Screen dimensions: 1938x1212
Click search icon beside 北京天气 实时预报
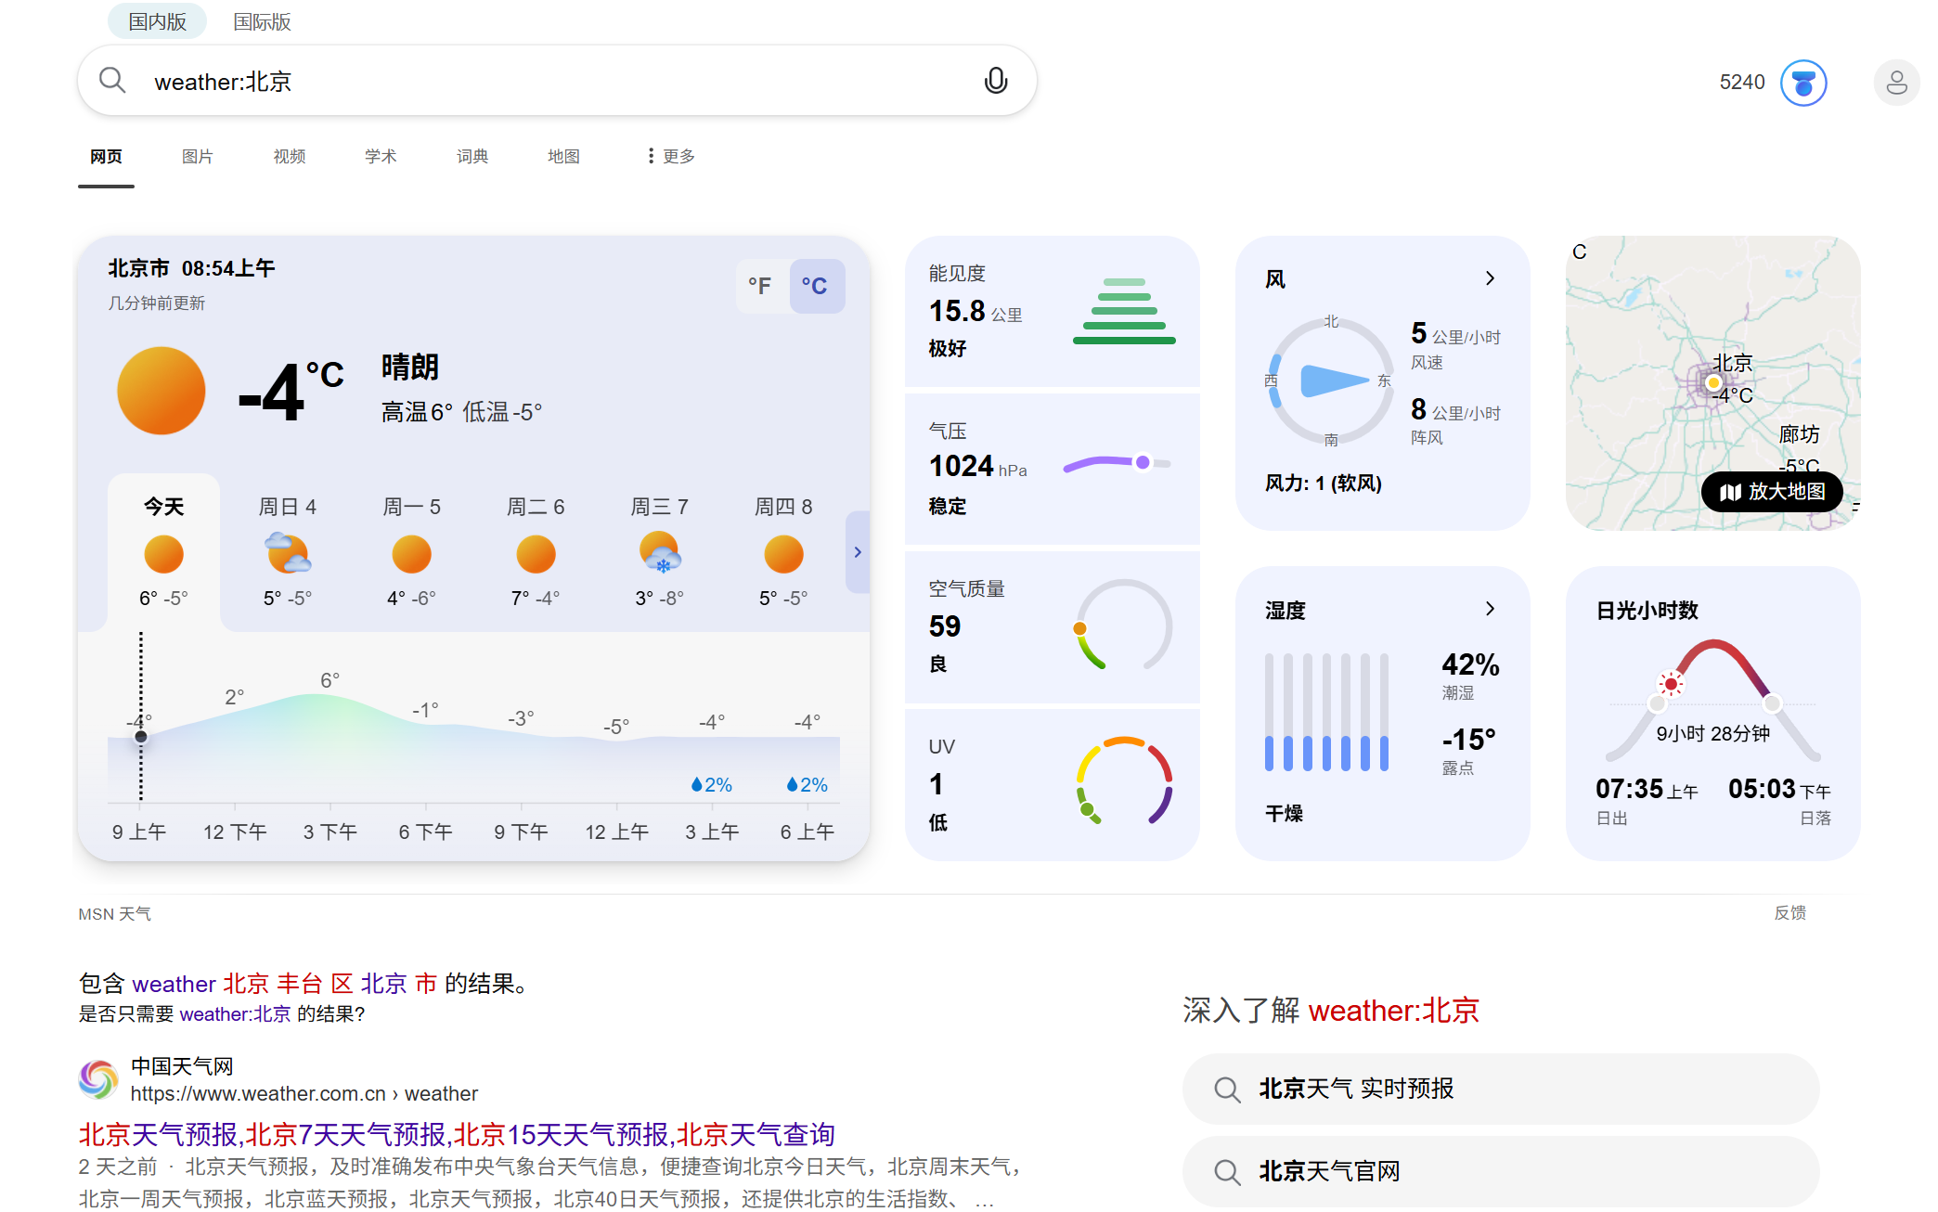click(x=1227, y=1090)
